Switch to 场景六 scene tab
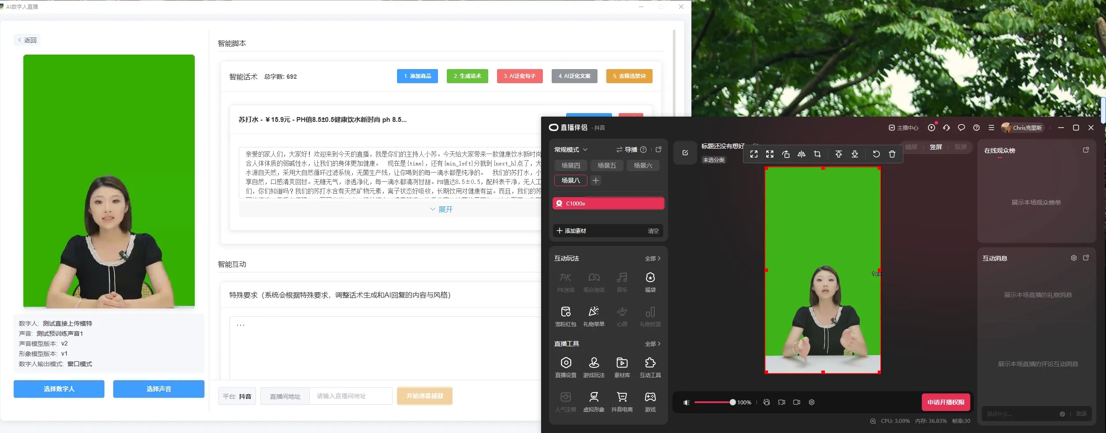 coord(643,165)
